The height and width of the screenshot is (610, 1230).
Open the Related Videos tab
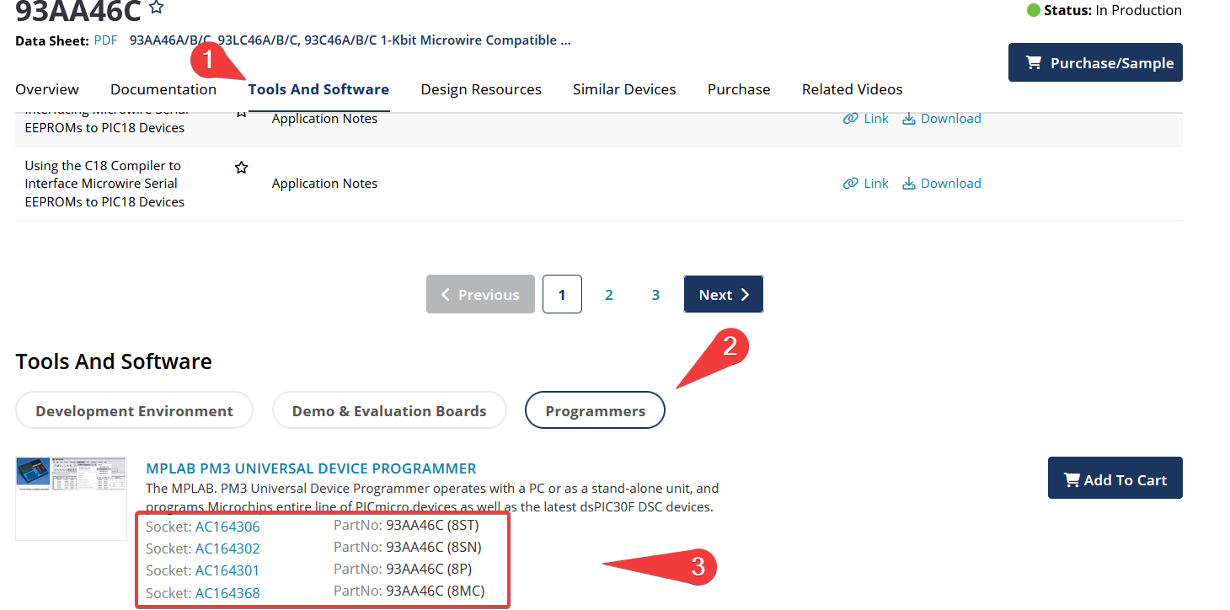point(852,89)
